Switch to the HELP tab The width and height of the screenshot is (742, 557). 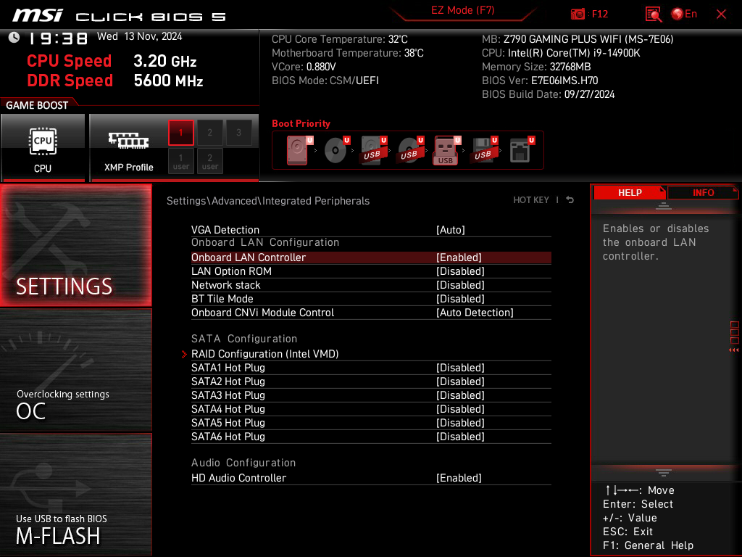[630, 193]
